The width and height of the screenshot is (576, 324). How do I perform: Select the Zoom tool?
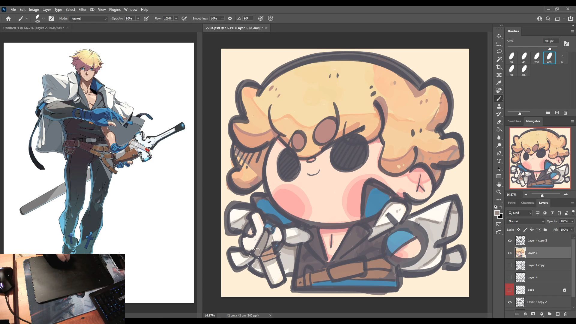click(x=499, y=192)
